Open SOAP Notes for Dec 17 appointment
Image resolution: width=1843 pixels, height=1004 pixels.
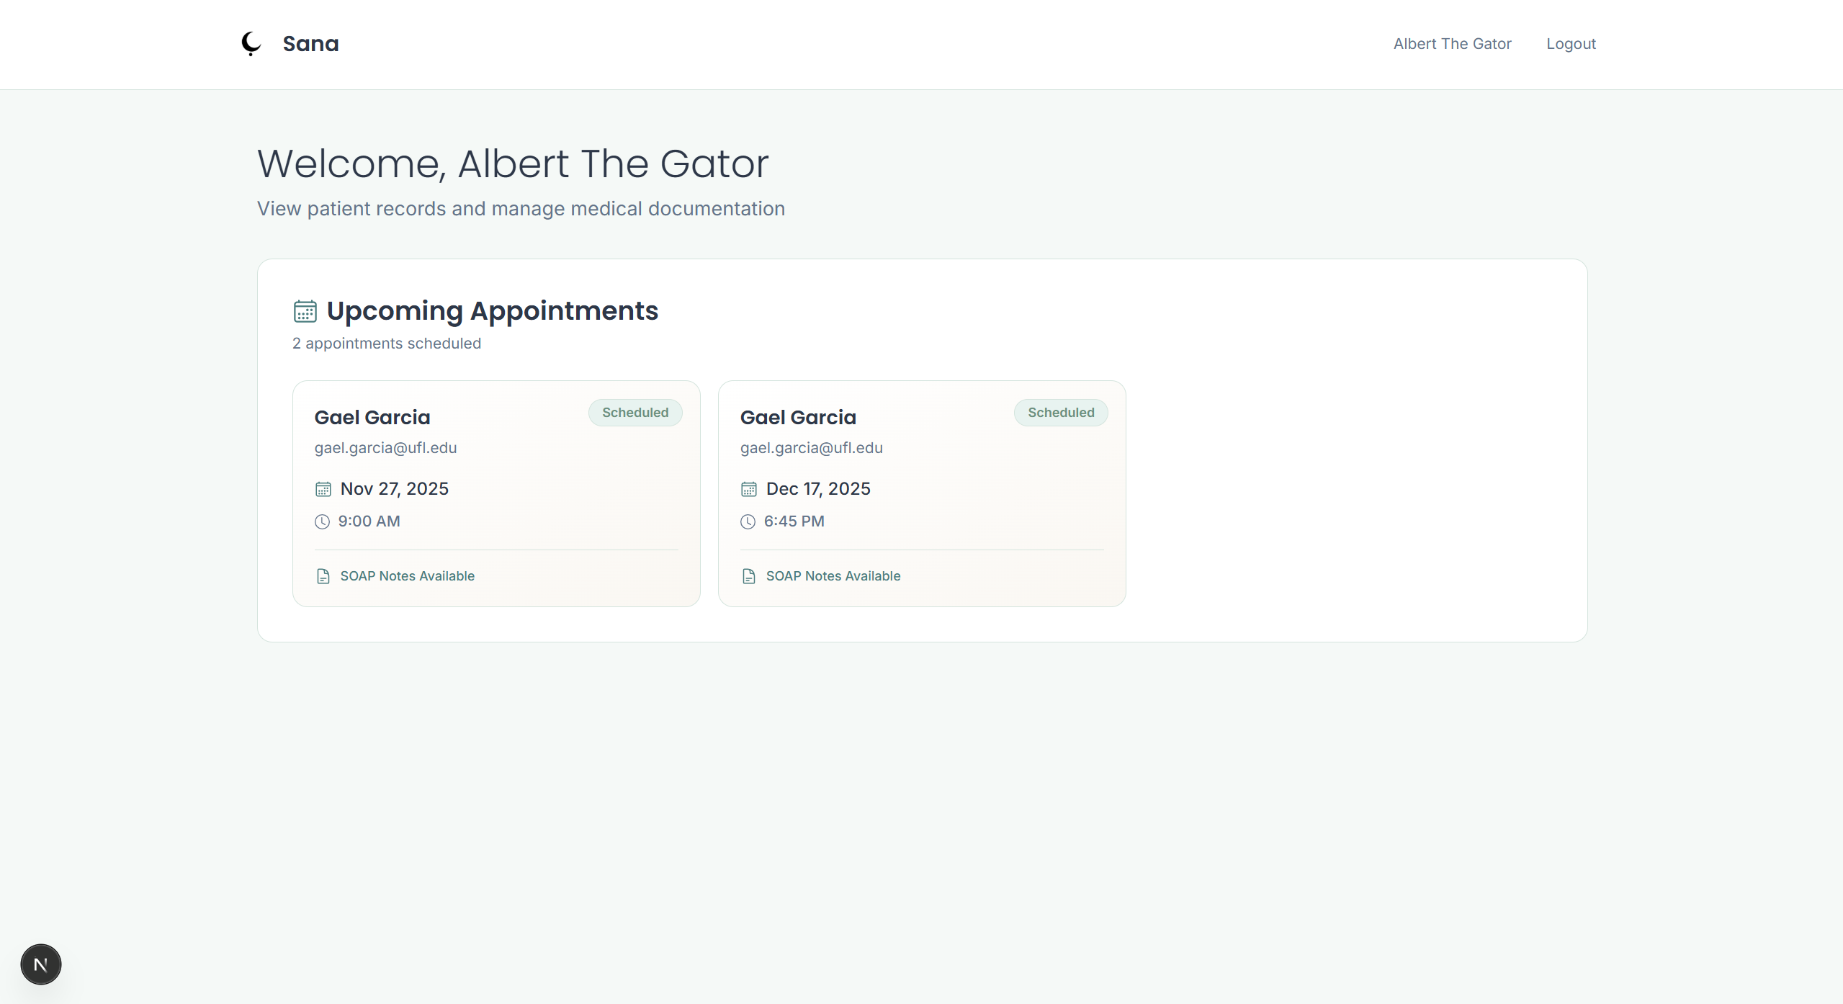tap(833, 576)
